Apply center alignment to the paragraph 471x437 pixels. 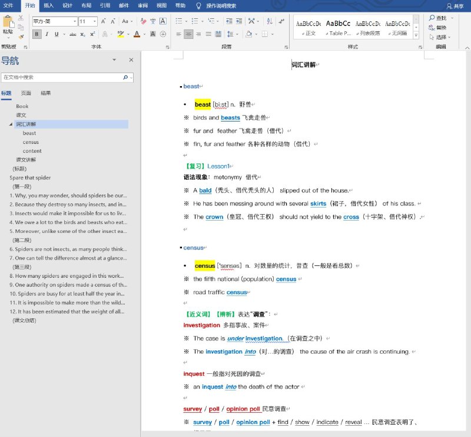[x=189, y=34]
